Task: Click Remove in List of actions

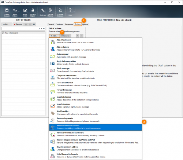Action: coord(66,36)
